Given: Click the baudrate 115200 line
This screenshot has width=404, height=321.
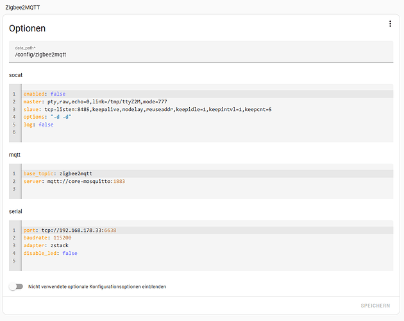Looking at the screenshot, I should point(47,238).
